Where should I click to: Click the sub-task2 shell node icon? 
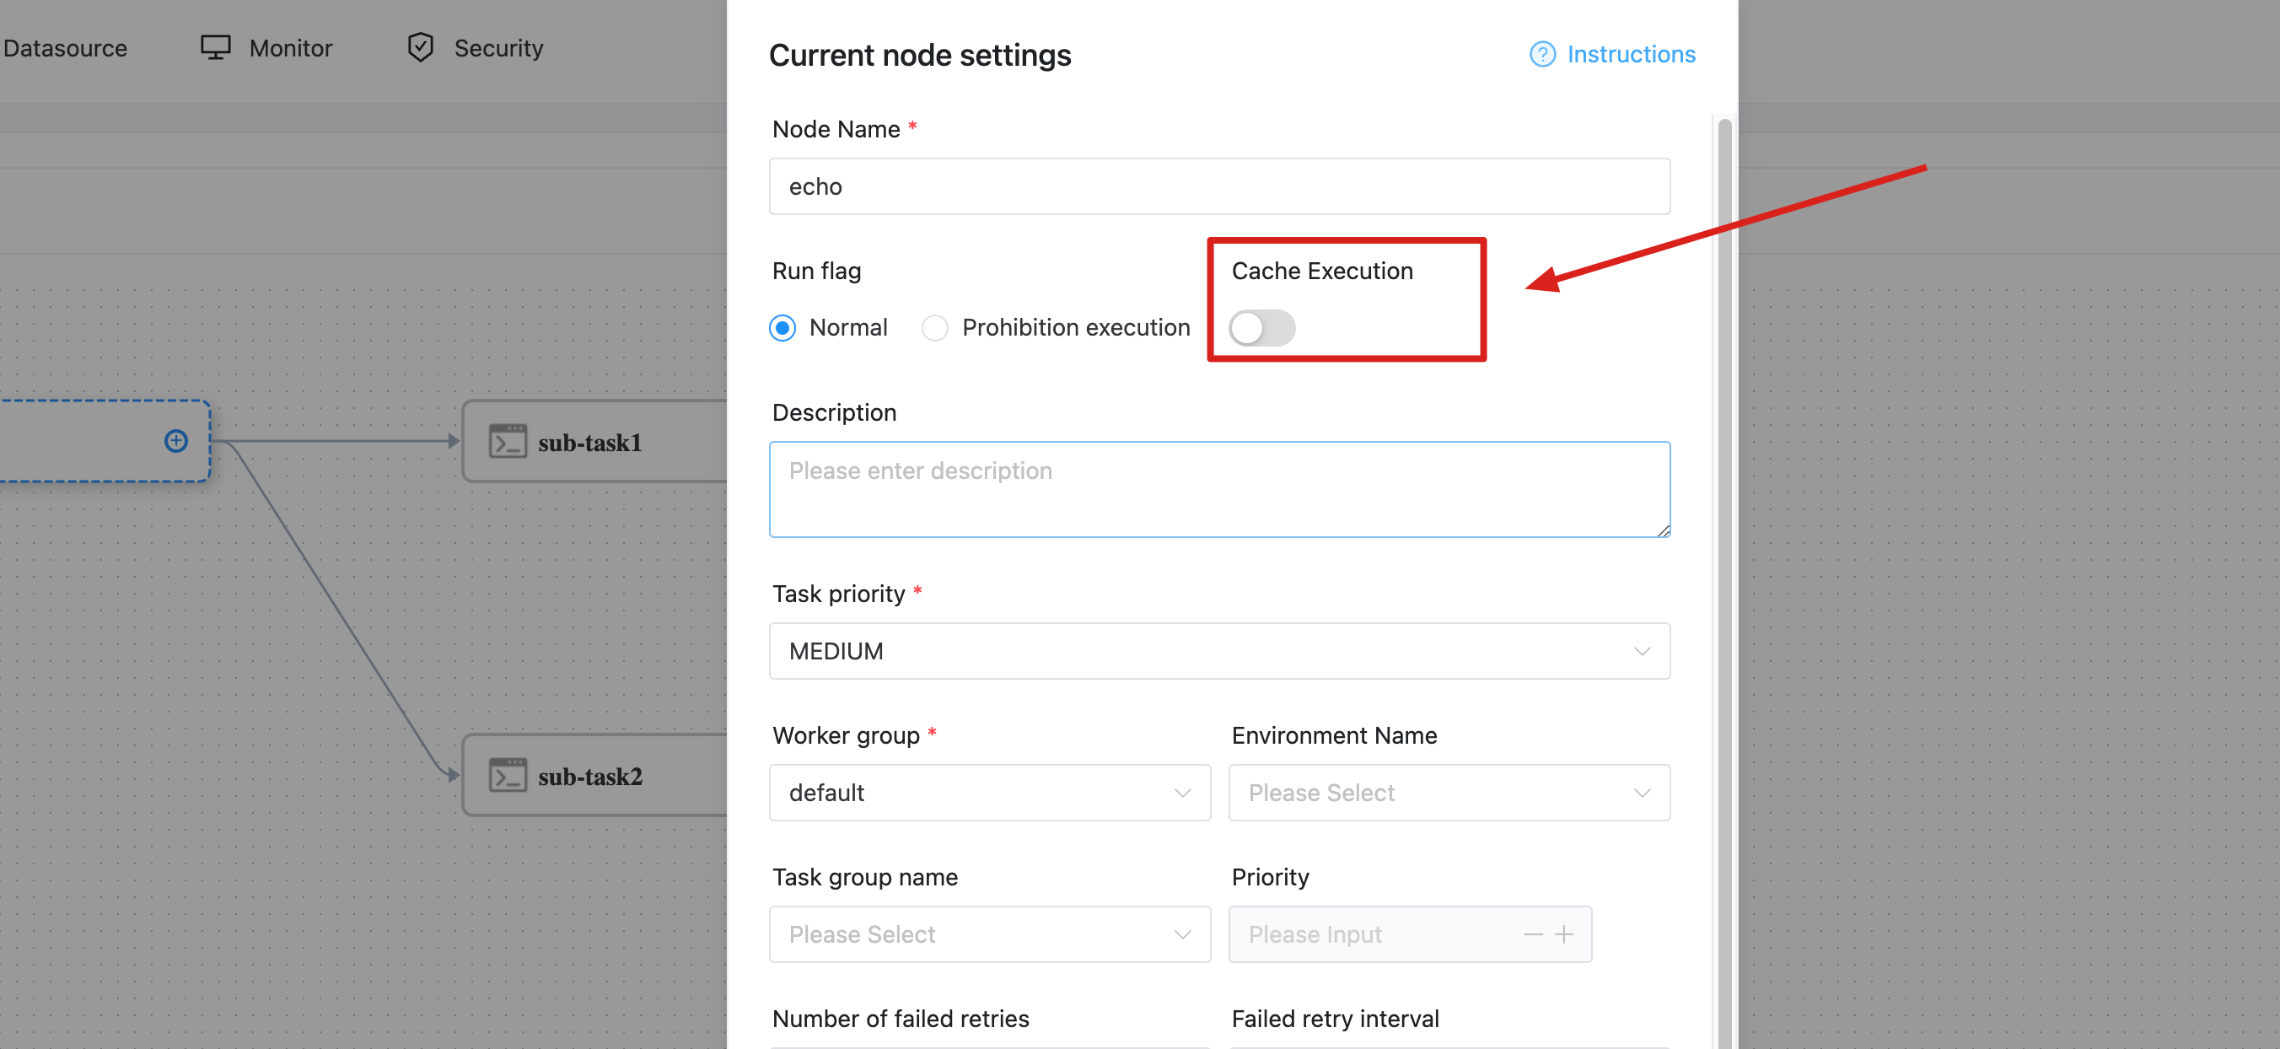(x=508, y=776)
